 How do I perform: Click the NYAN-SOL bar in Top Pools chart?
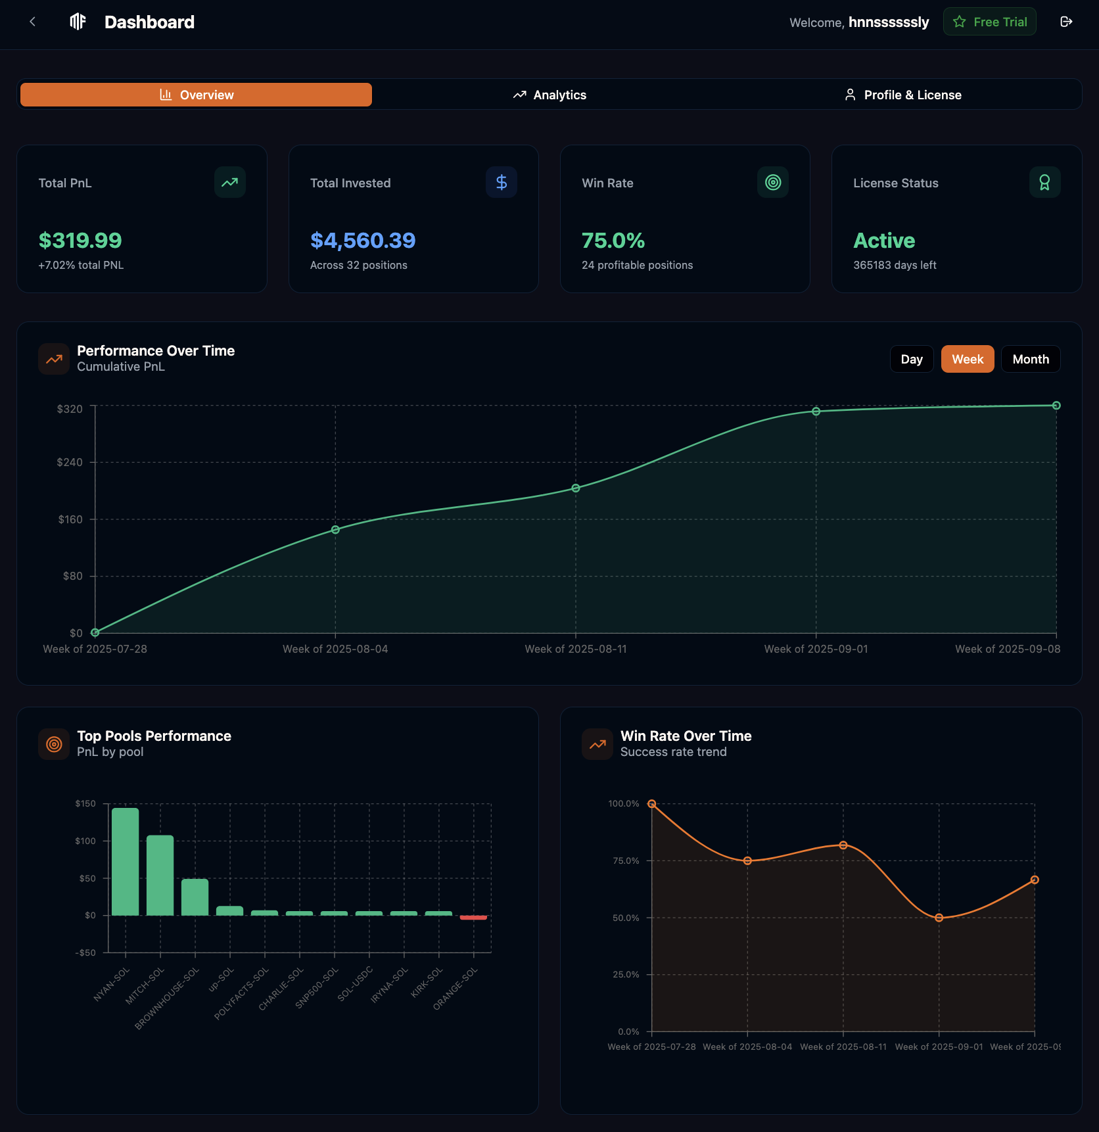124,868
